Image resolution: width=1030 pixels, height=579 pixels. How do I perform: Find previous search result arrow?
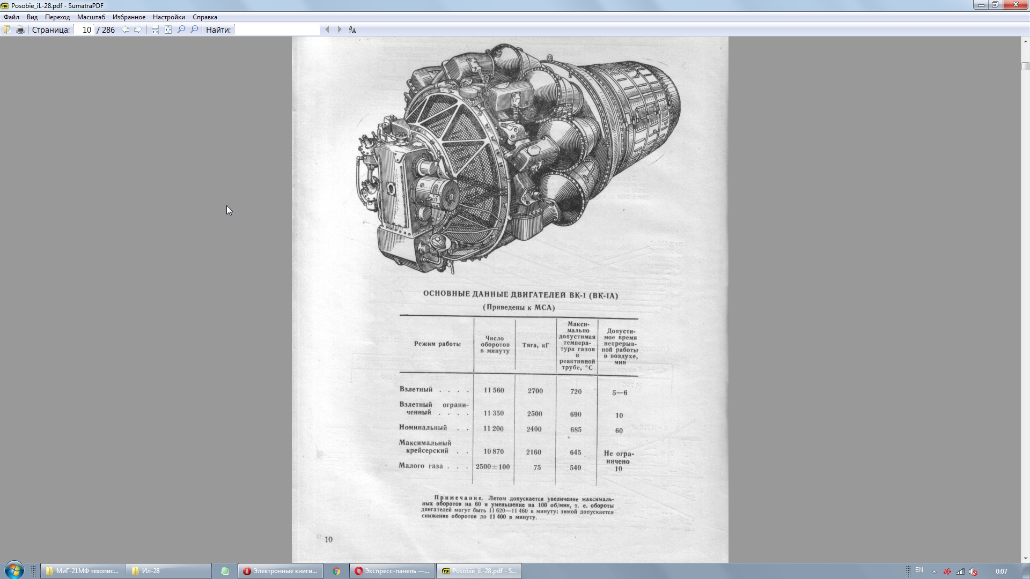327,29
